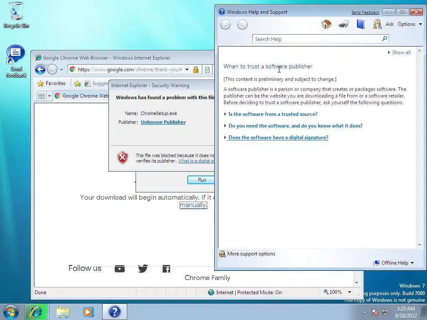The height and width of the screenshot is (320, 427).
Task: Open the Windows Start button
Action: point(11,312)
